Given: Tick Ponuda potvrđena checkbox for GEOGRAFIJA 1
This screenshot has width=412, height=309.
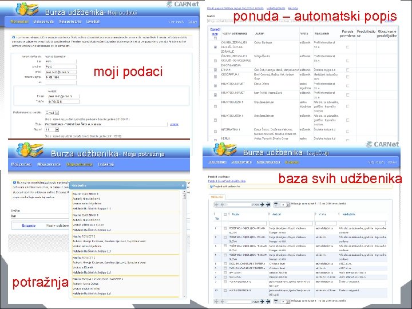Looking at the screenshot, I should pyautogui.click(x=347, y=77).
